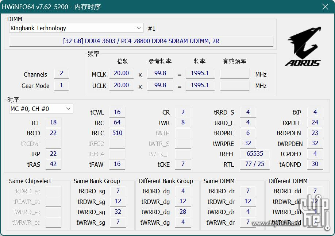Click the tCPDED value 4

[x=315, y=154]
